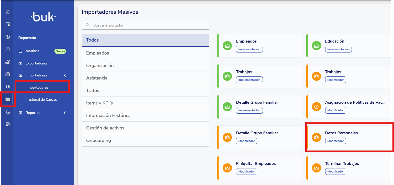Click the clipboard clock icon in rail

[x=8, y=24]
